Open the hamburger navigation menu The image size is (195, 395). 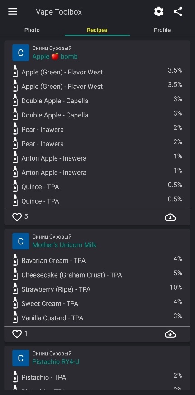point(13,12)
